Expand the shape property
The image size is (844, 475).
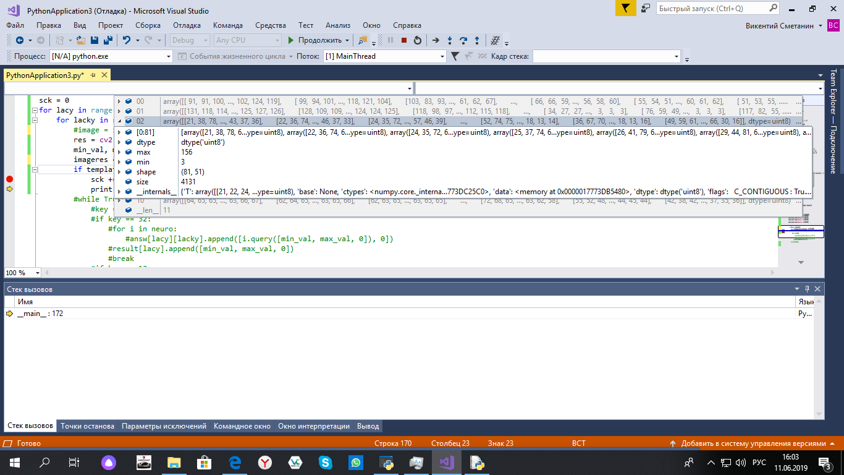tap(119, 172)
